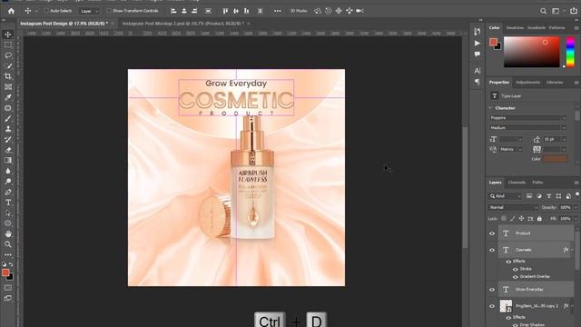Viewport: 581px width, 327px height.
Task: Toggle the Auto-Select checkbox
Action: (46, 11)
